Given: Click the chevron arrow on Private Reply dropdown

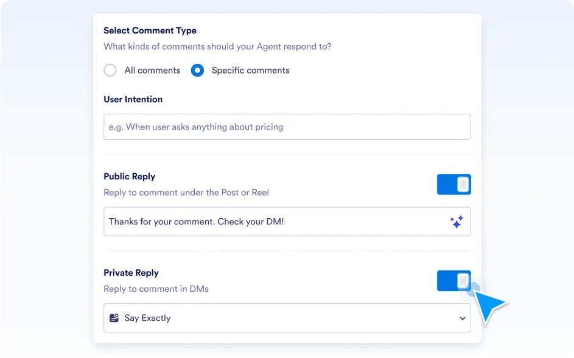Looking at the screenshot, I should coord(462,318).
